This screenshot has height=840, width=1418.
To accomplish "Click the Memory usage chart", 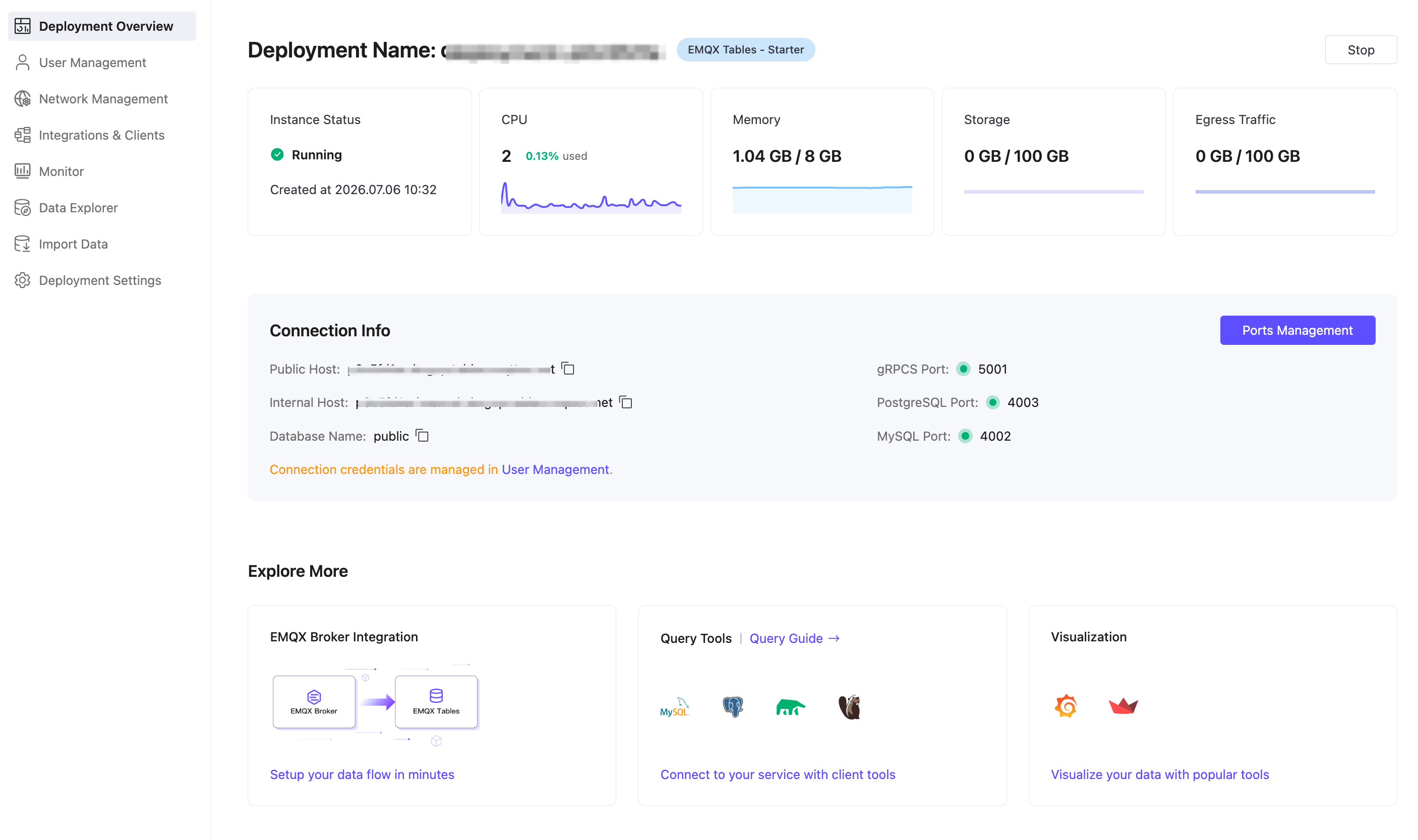I will [x=822, y=199].
